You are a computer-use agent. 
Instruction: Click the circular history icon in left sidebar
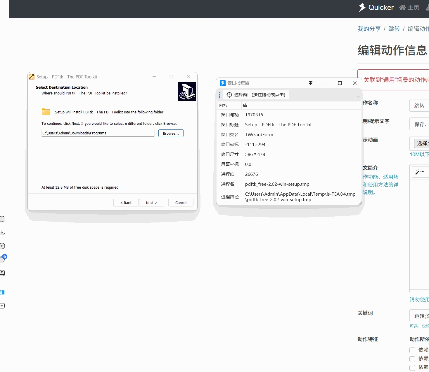[x=2, y=246]
